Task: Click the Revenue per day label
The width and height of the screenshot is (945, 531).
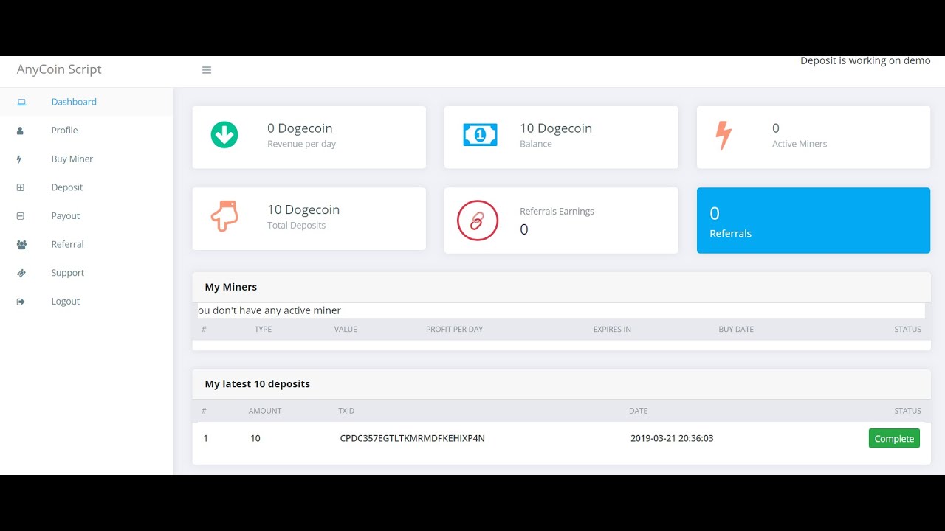Action: (301, 144)
